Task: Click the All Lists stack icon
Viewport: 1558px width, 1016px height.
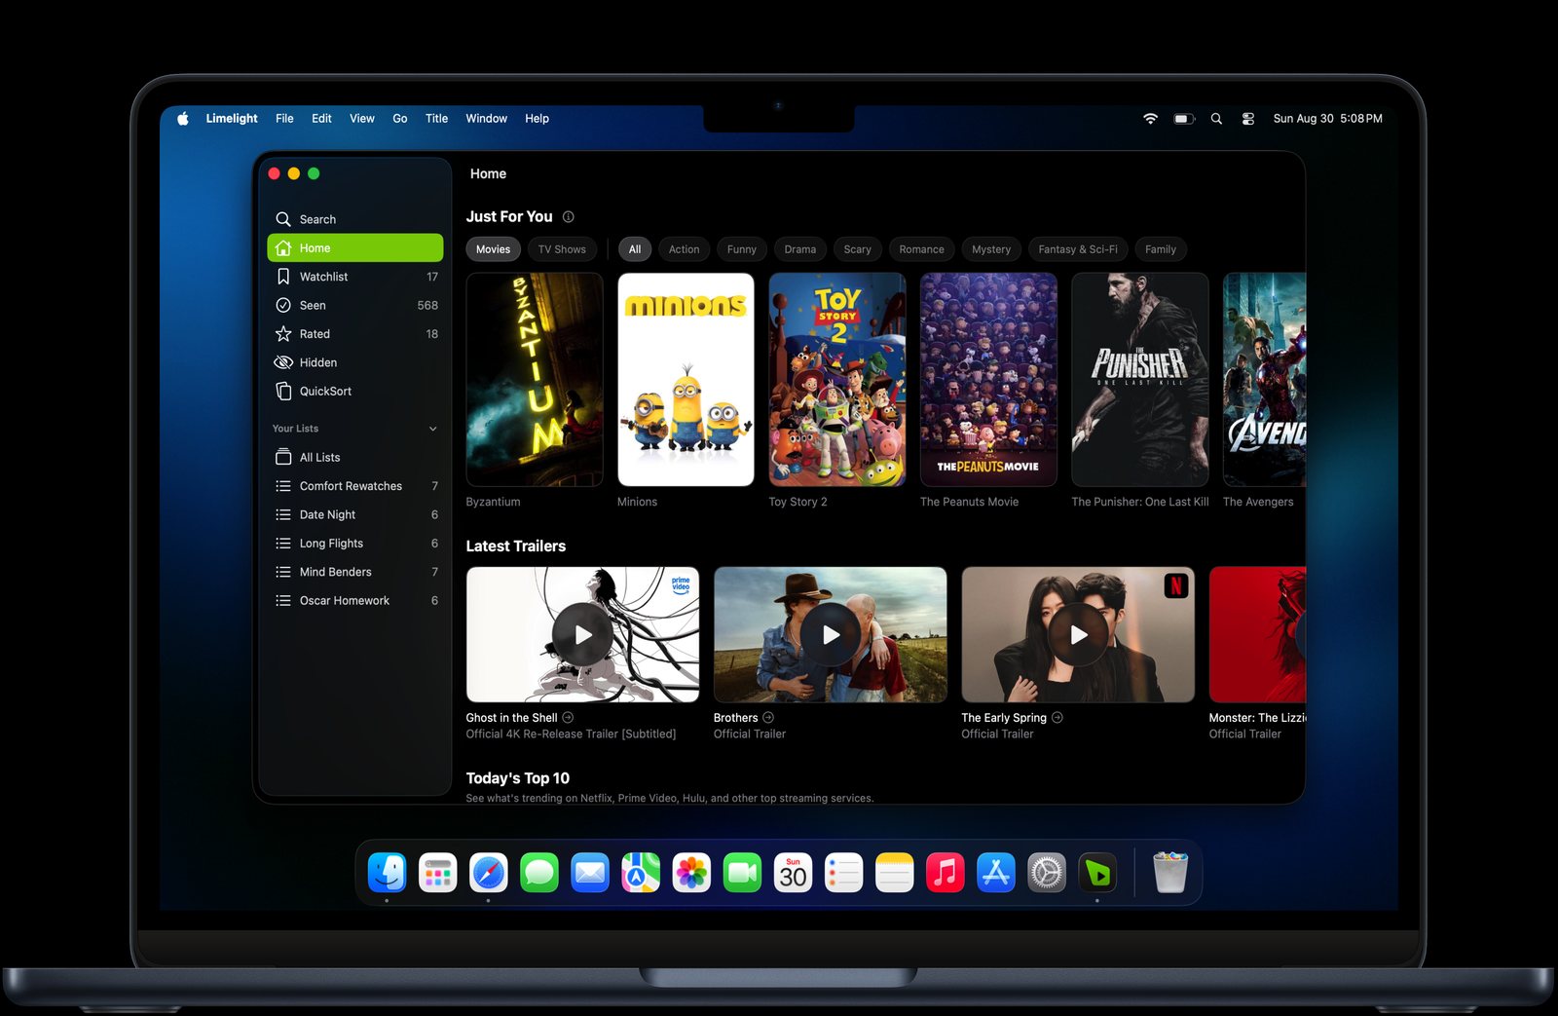Action: [x=283, y=457]
